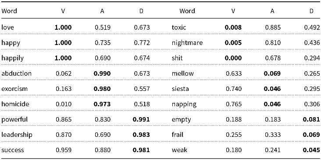Select the 'toxic' word cell

tap(179, 28)
